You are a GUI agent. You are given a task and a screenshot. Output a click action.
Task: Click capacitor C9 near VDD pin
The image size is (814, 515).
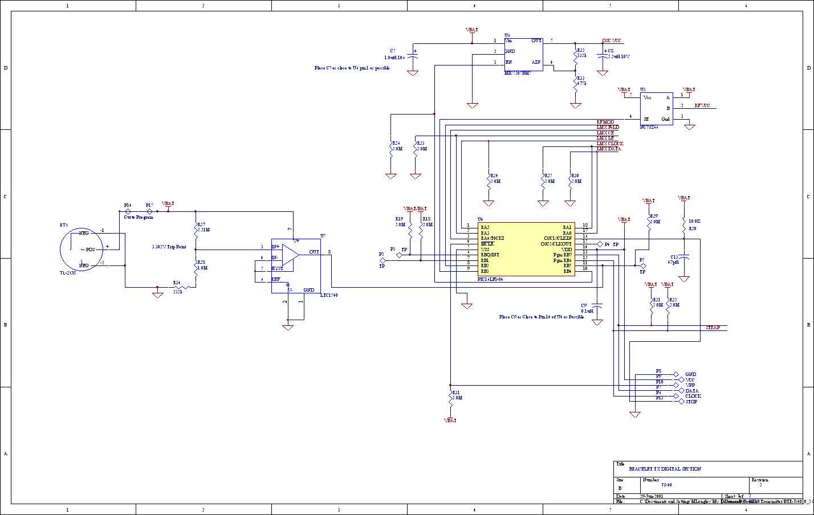pyautogui.click(x=597, y=305)
